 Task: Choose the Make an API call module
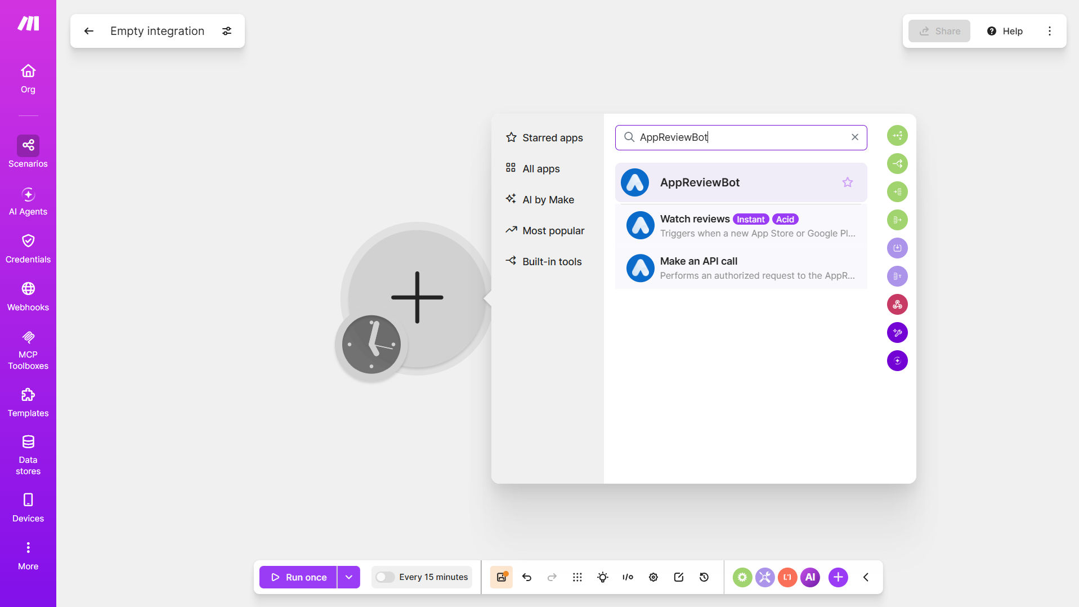click(741, 268)
